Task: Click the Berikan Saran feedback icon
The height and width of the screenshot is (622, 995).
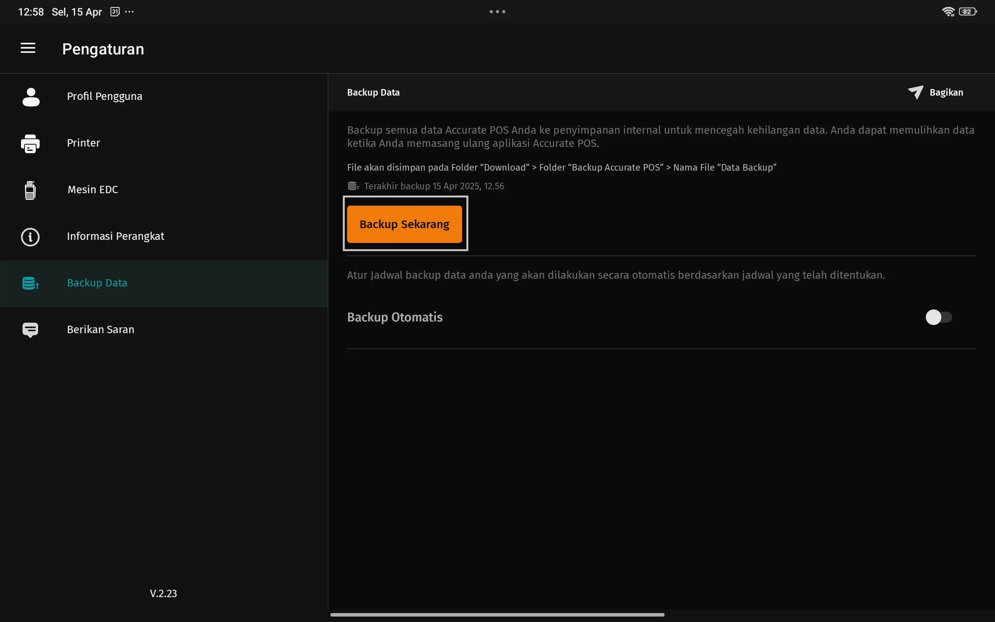Action: coord(30,329)
